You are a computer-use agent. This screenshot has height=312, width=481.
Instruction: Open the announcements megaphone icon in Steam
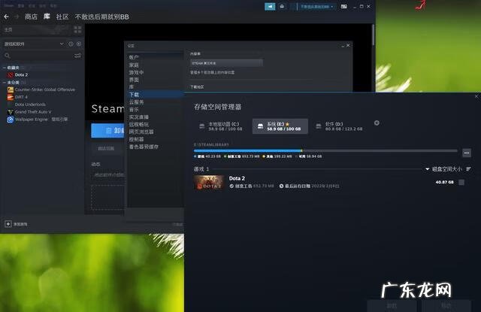(270, 7)
